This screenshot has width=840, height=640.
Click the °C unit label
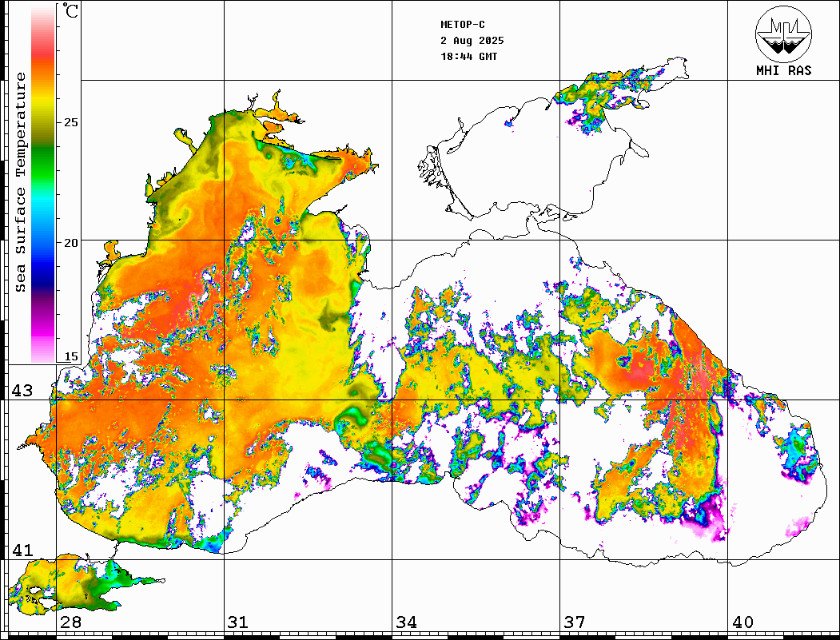[x=70, y=10]
